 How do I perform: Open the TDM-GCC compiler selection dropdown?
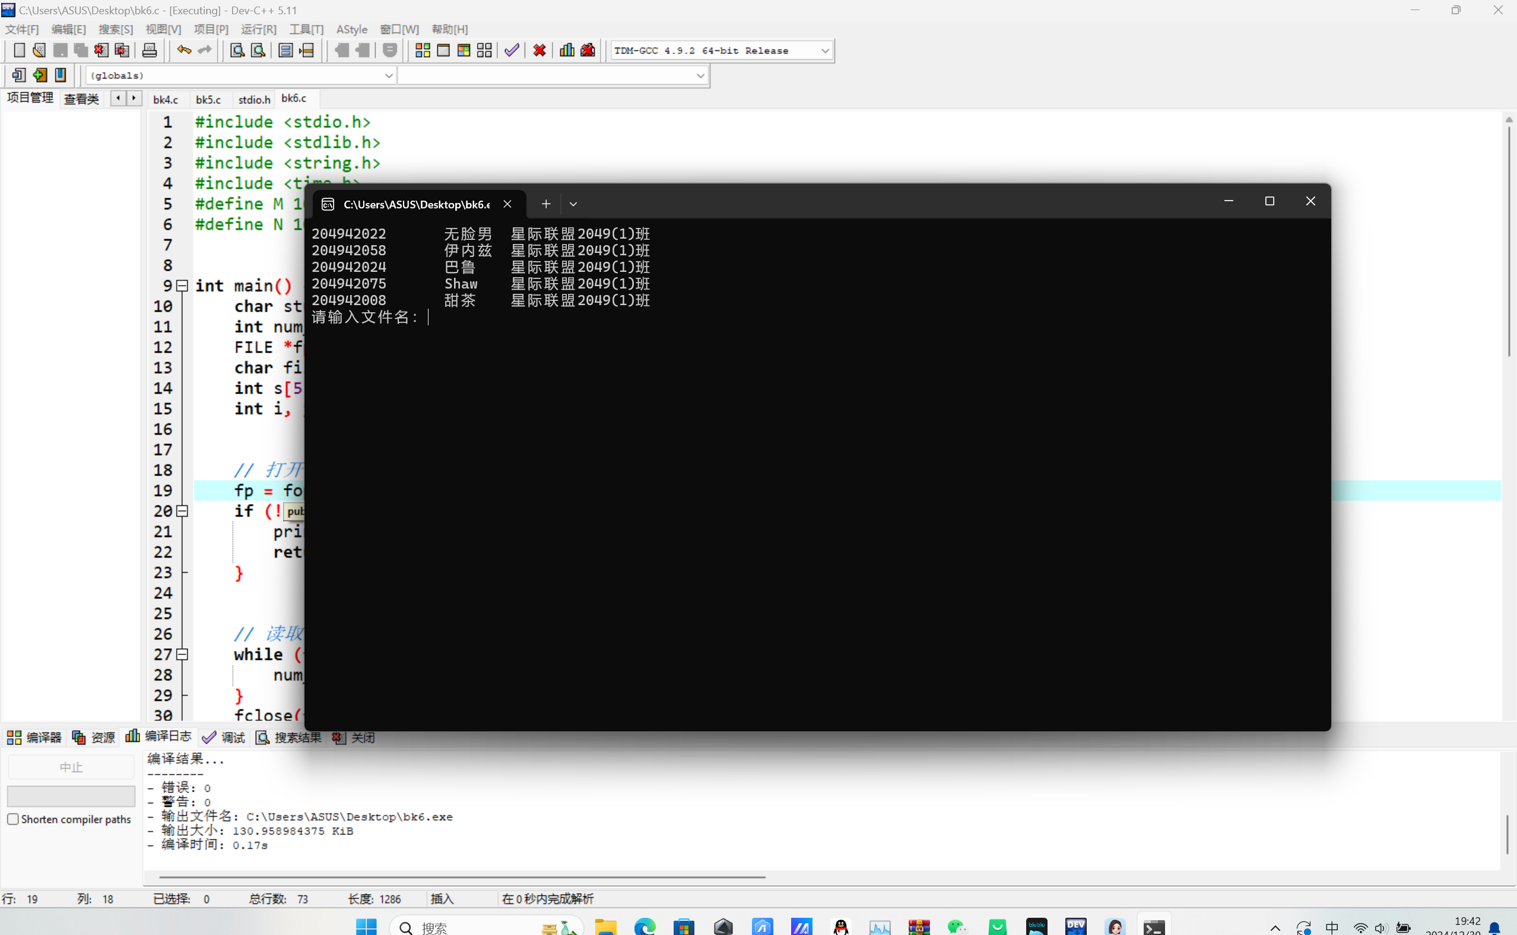click(824, 50)
